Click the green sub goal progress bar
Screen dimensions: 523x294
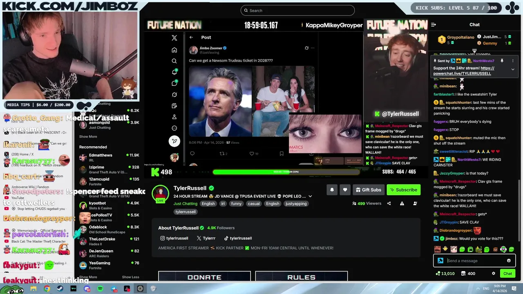click(x=286, y=172)
